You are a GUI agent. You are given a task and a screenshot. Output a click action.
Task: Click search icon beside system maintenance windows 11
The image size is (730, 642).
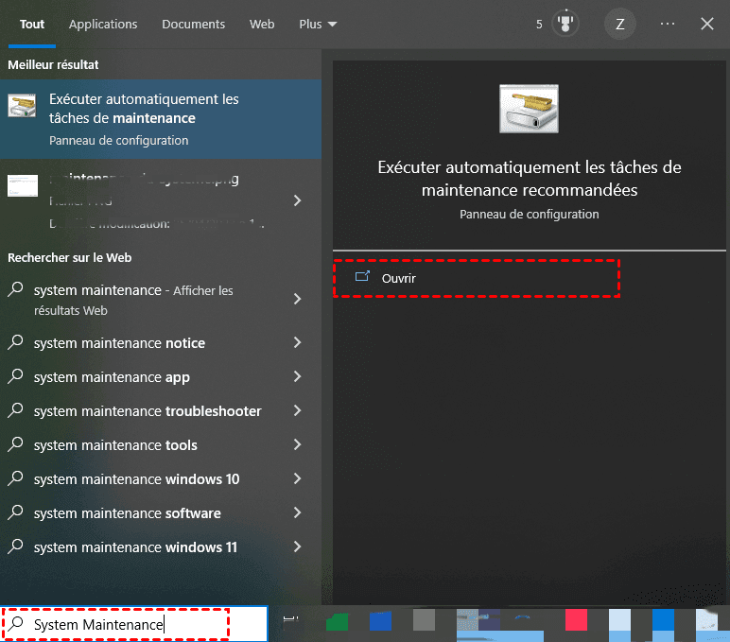(15, 547)
